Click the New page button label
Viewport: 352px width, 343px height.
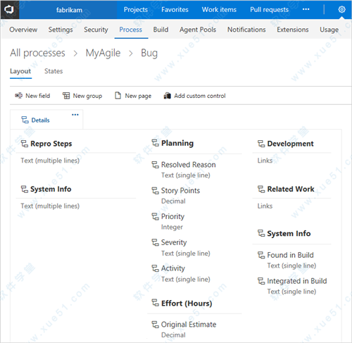tap(138, 96)
